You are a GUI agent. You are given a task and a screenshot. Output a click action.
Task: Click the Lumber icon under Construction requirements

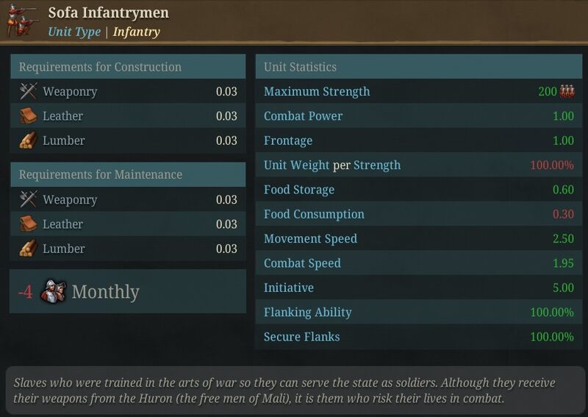(x=28, y=140)
